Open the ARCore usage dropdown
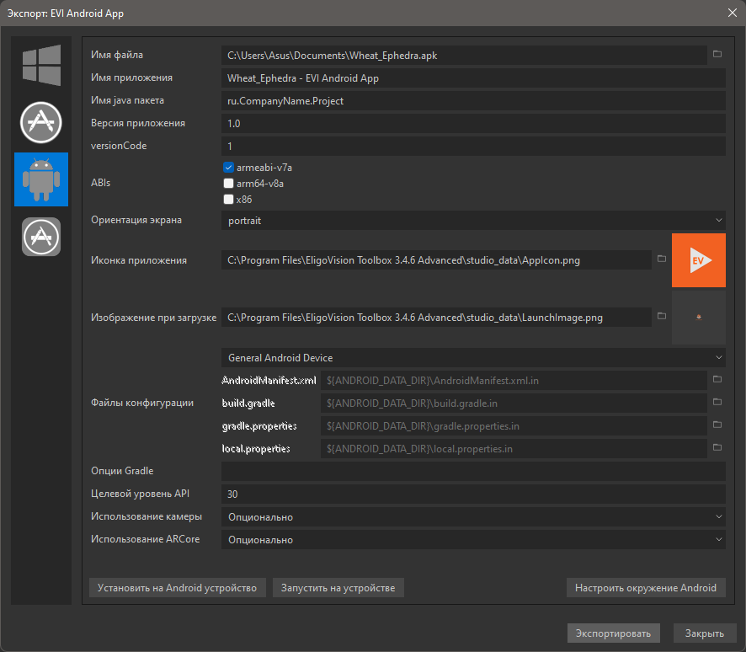 click(472, 539)
